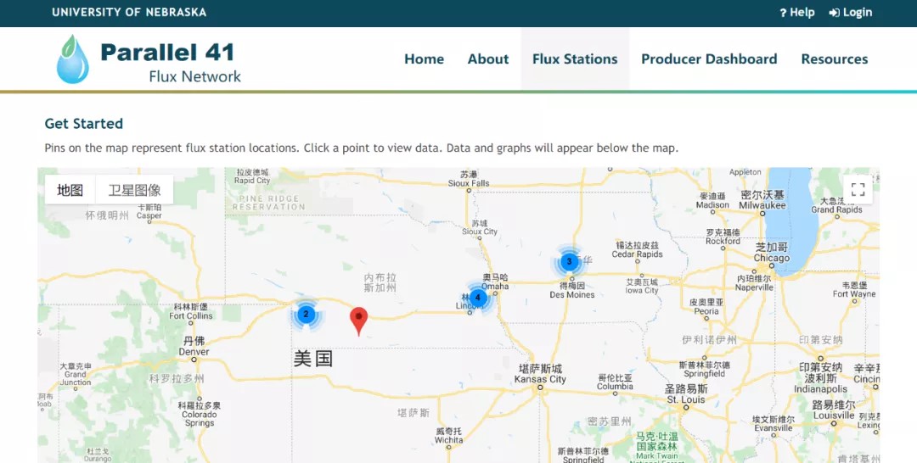
Task: Open the About menu item
Action: 488,59
